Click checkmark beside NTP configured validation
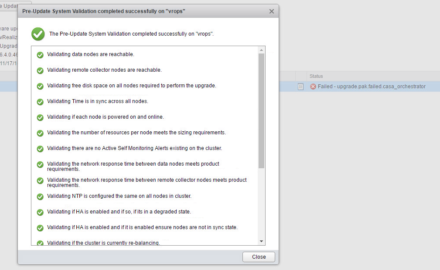The width and height of the screenshot is (440, 270). click(x=40, y=197)
